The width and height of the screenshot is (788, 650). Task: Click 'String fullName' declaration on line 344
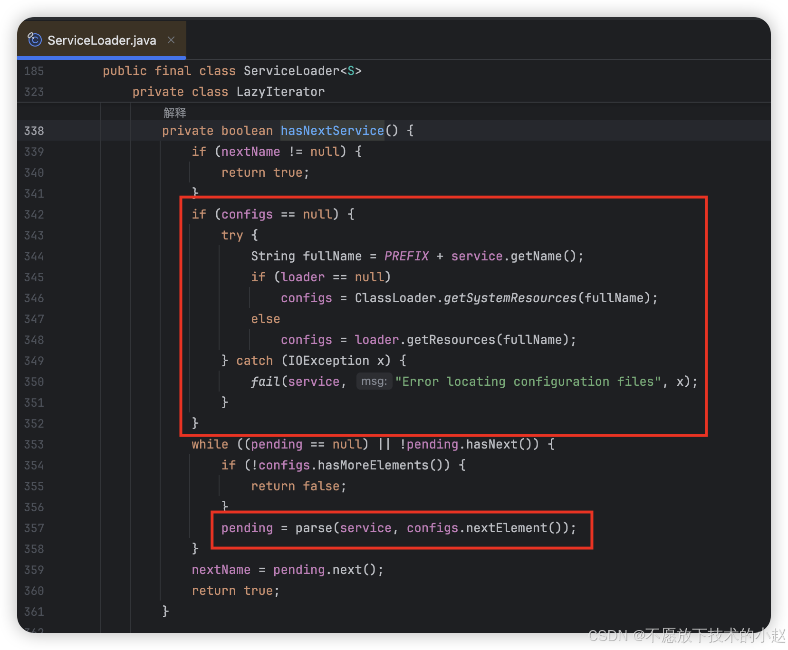click(x=306, y=256)
